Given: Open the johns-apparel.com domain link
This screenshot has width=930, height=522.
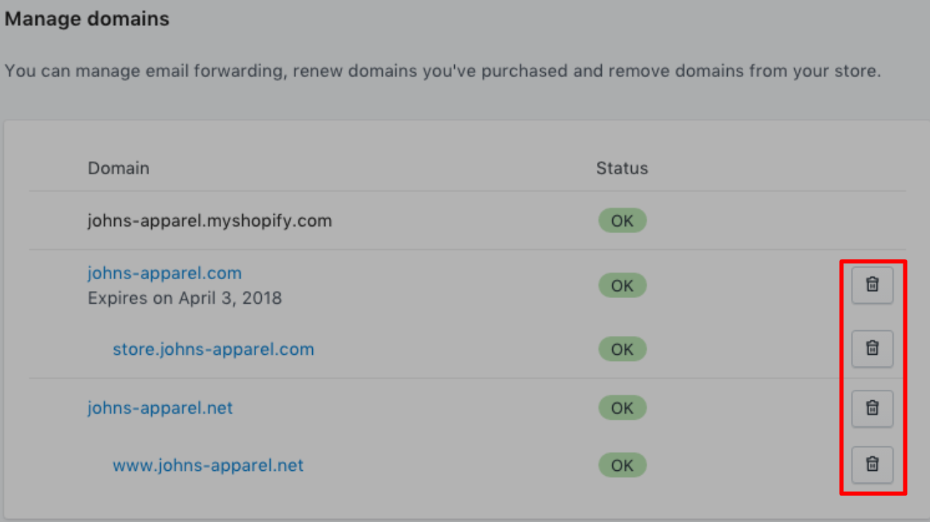Looking at the screenshot, I should tap(164, 273).
